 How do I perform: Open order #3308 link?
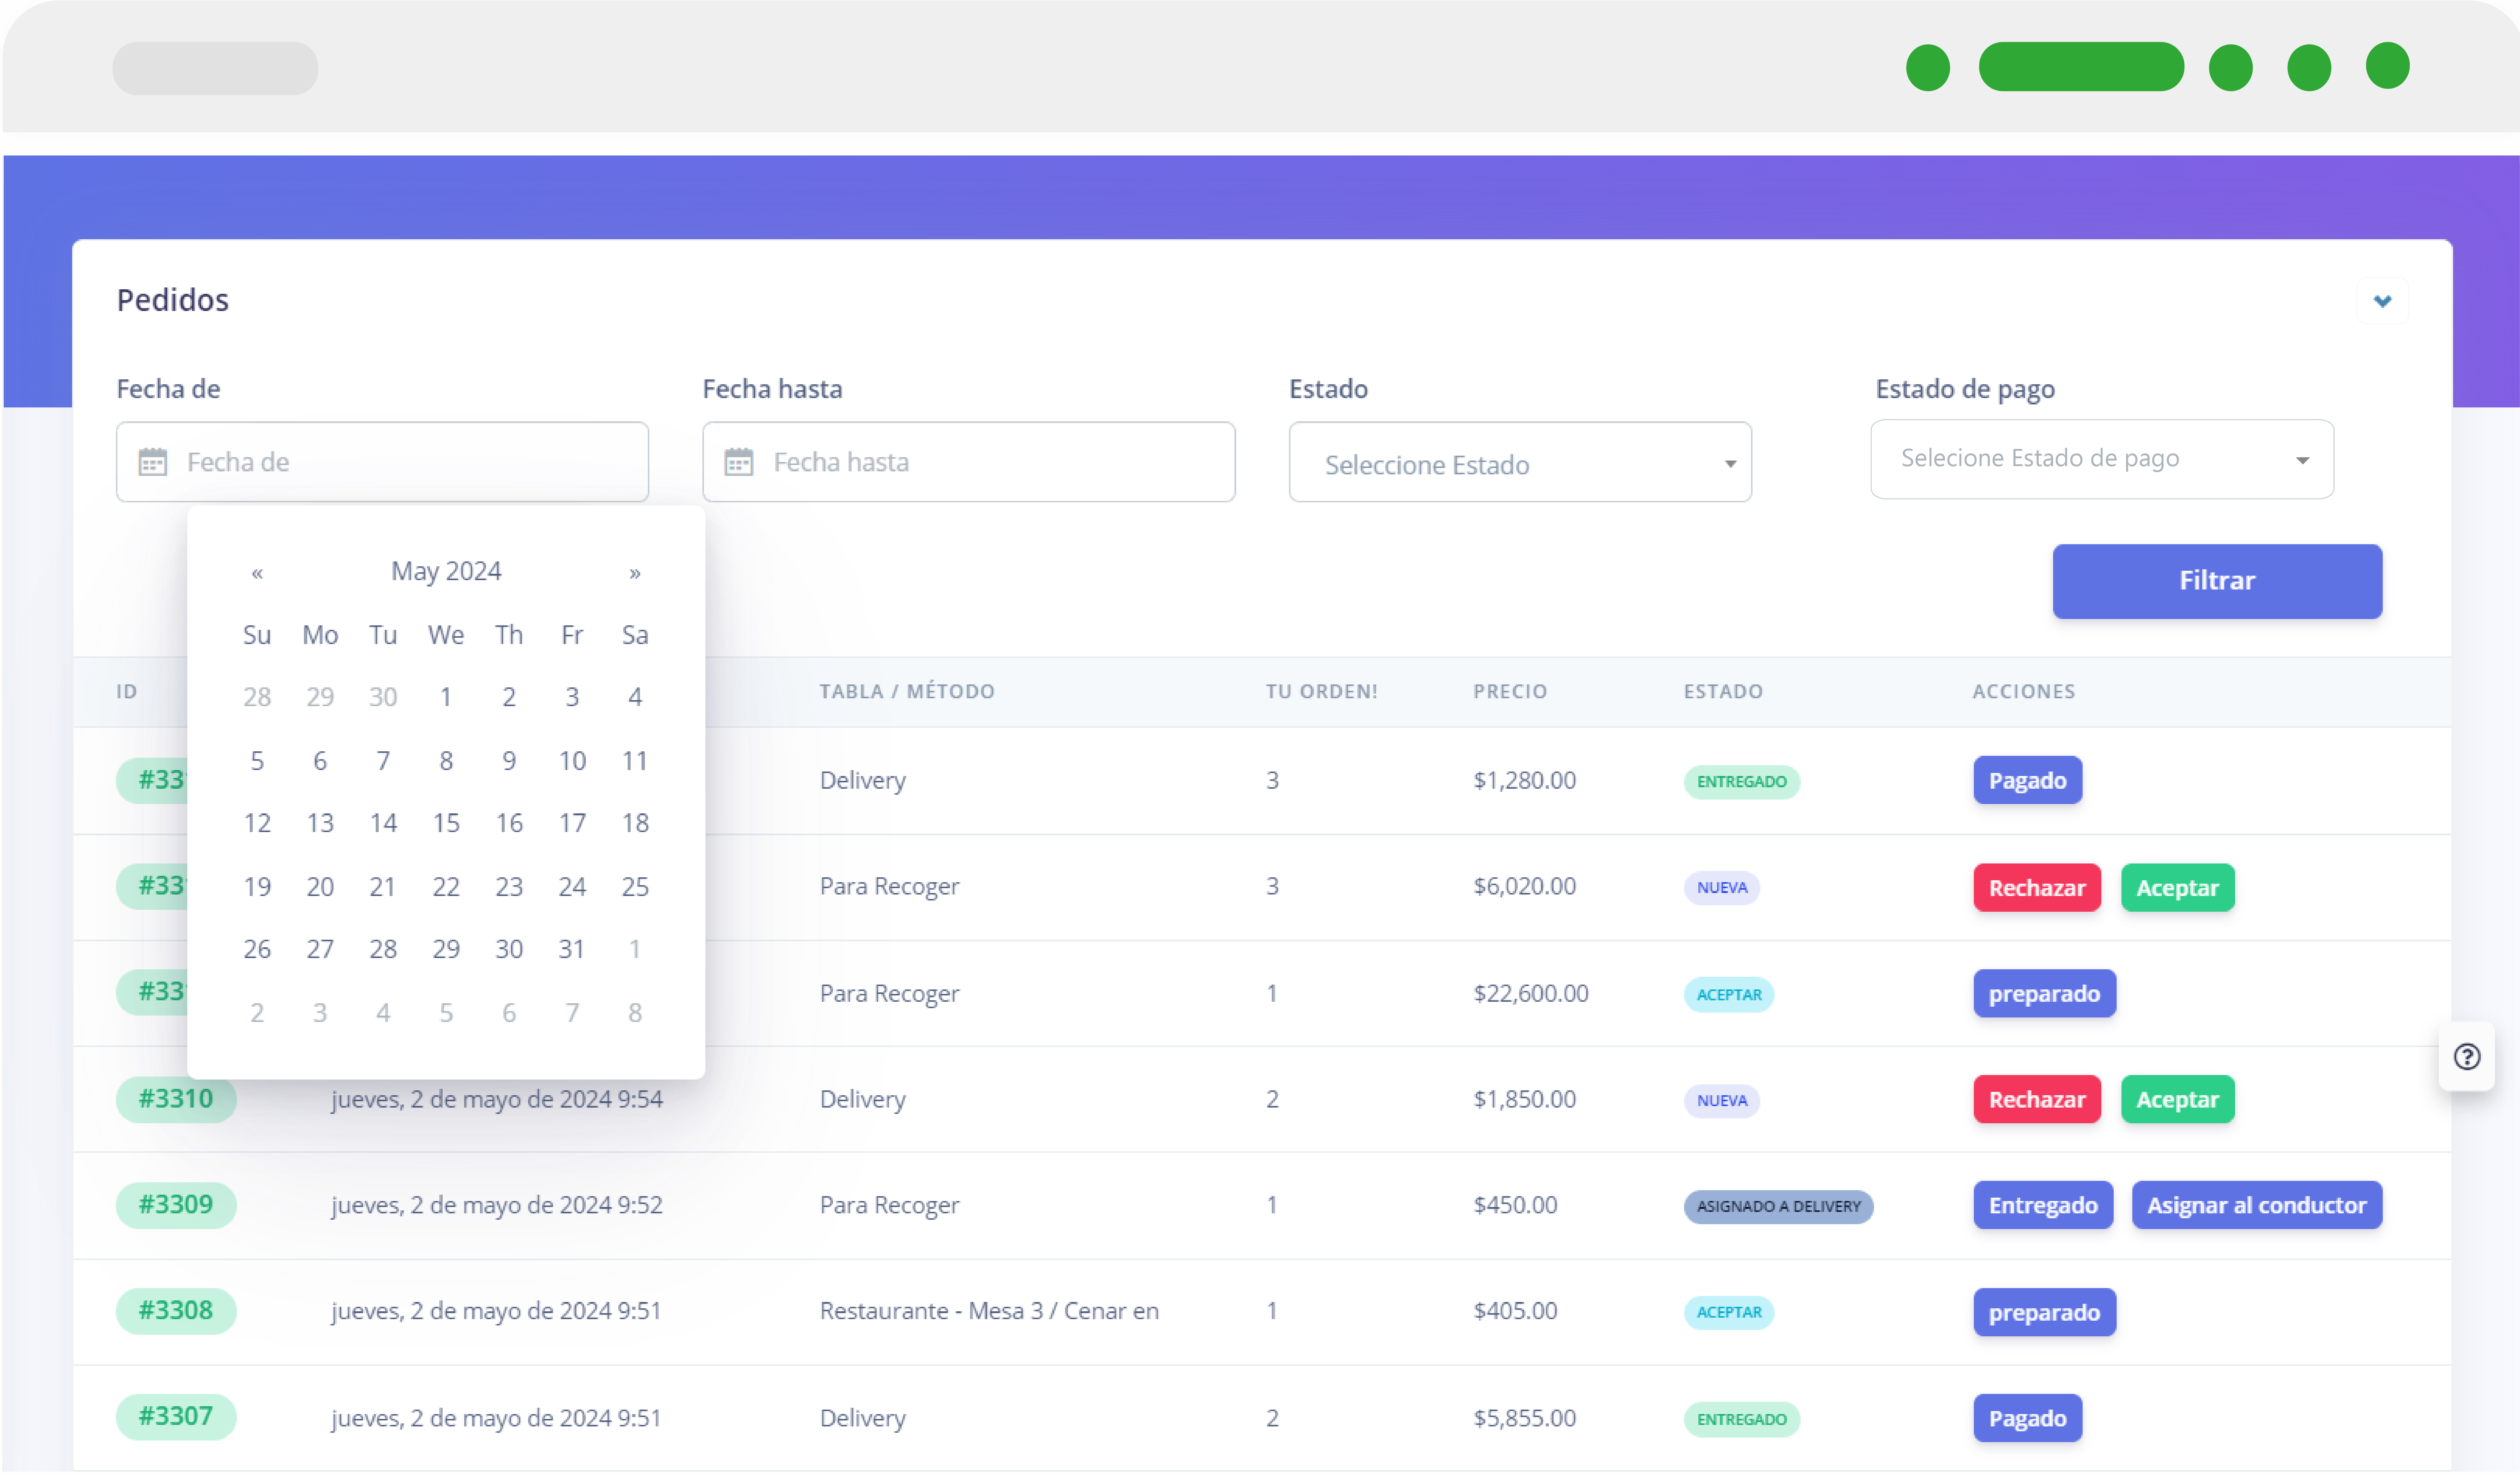[x=176, y=1311]
